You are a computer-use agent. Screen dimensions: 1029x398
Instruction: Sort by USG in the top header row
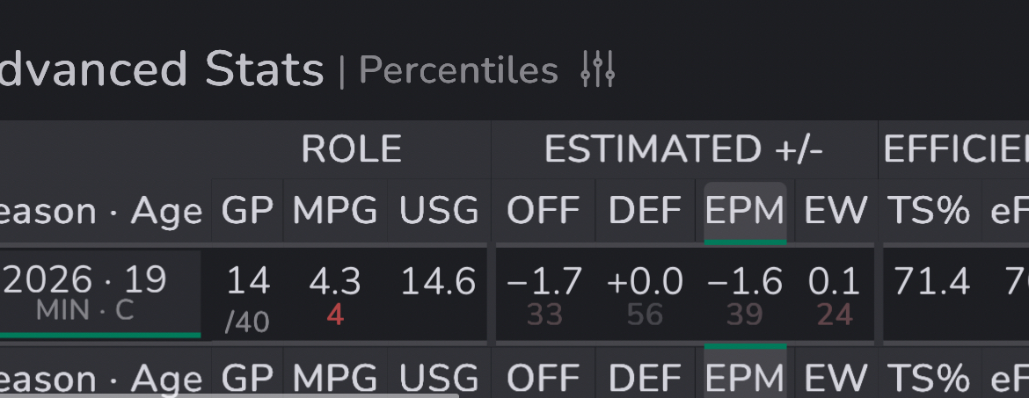click(x=439, y=211)
